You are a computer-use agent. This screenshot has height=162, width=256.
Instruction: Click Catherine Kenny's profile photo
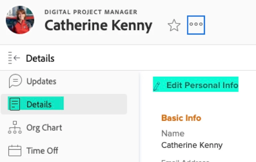pyautogui.click(x=20, y=20)
